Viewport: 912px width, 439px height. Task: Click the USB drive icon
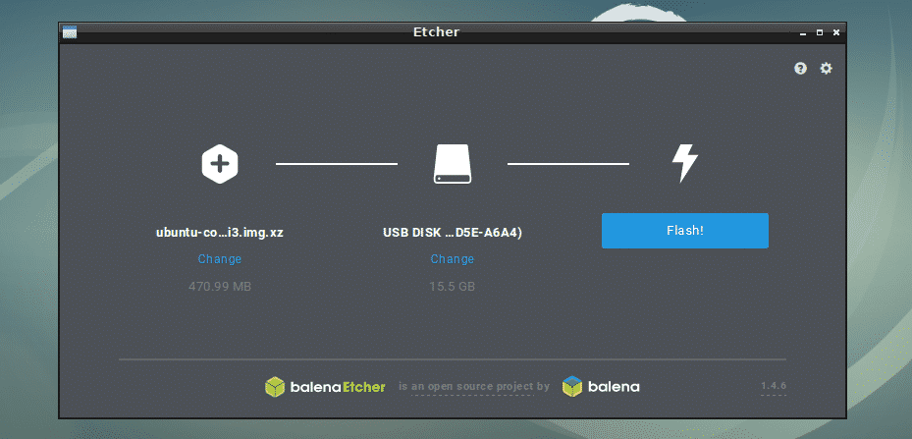pyautogui.click(x=453, y=164)
